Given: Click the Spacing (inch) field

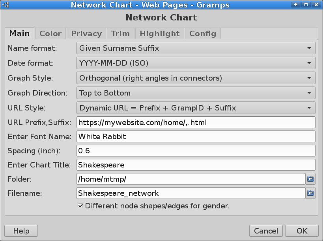Looking at the screenshot, I should tap(196, 151).
